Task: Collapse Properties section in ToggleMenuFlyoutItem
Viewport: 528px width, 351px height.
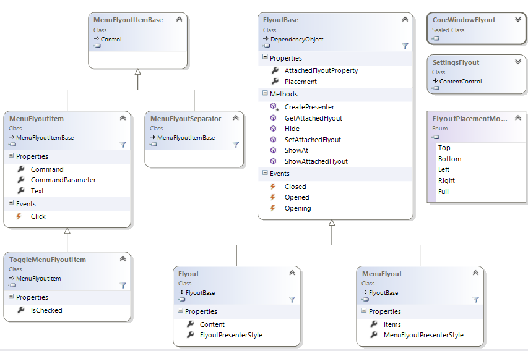Action: click(11, 297)
